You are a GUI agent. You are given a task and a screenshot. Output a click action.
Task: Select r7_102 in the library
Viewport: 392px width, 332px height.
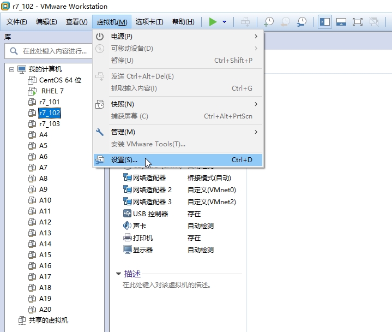pos(50,113)
